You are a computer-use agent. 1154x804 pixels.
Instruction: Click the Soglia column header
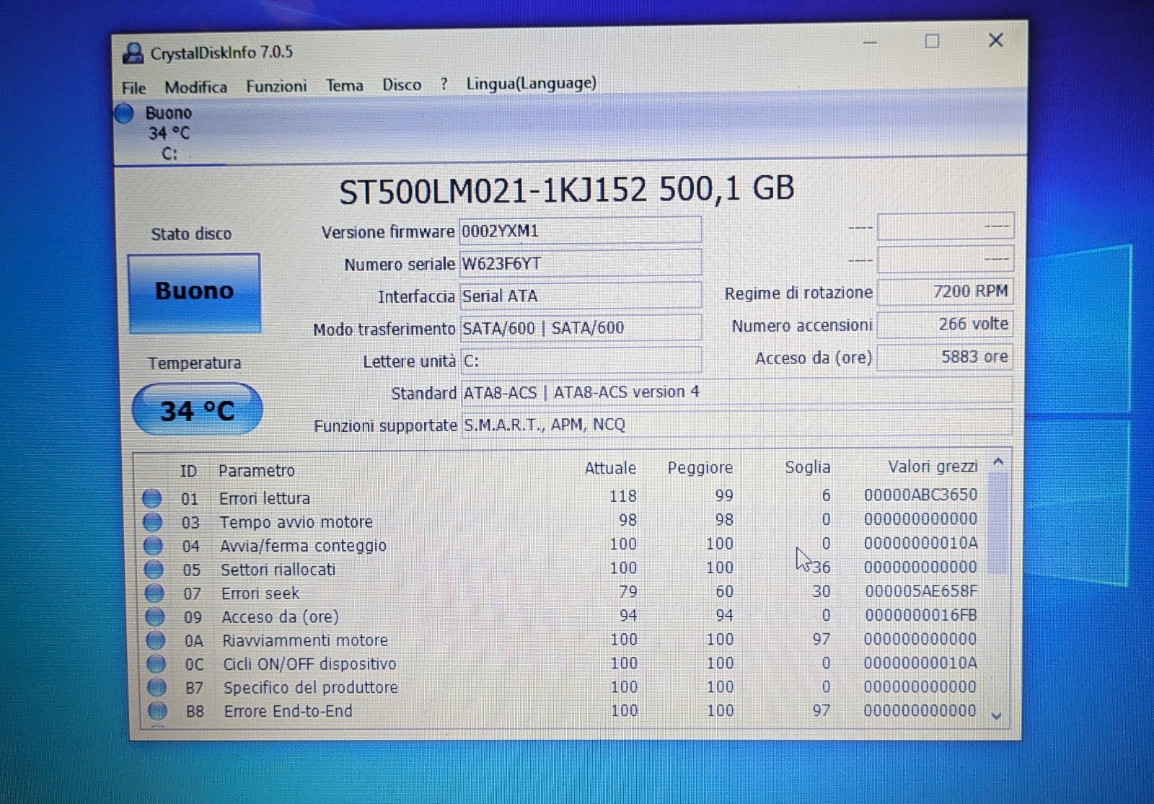[808, 467]
